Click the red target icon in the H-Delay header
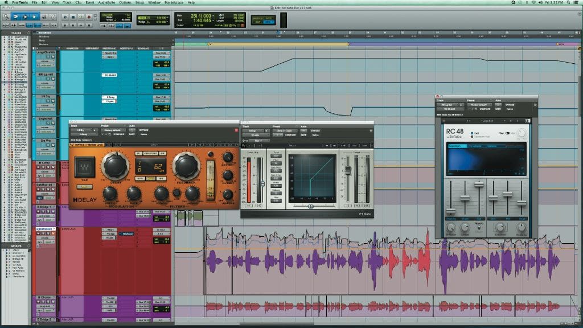The image size is (583, 328). [236, 130]
